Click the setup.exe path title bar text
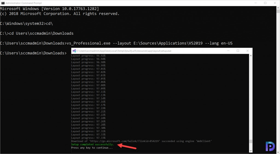 [124, 51]
